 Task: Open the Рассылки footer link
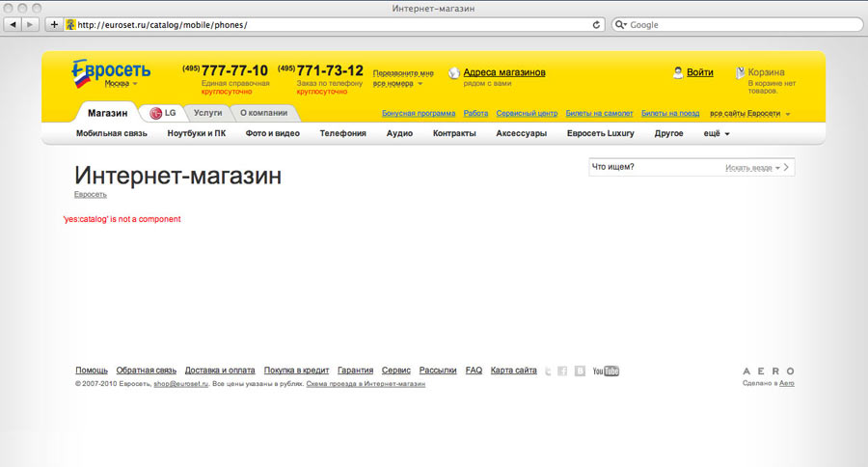tap(437, 371)
